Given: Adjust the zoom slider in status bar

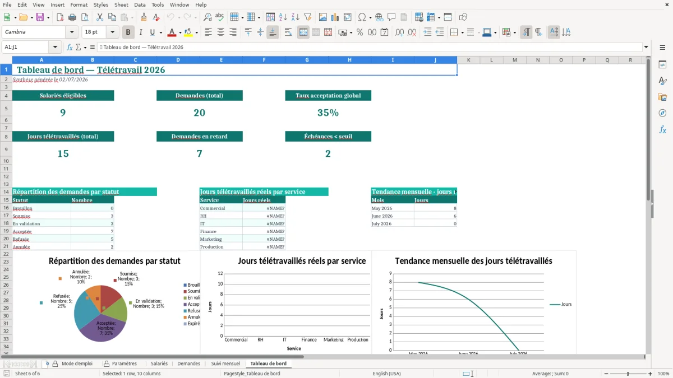Looking at the screenshot, I should coord(628,374).
